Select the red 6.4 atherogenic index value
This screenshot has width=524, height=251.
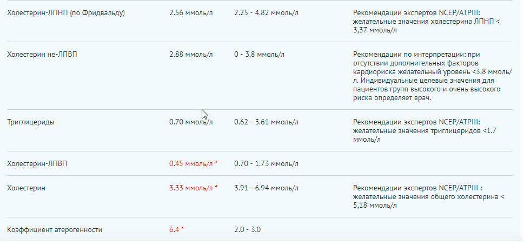click(x=174, y=230)
